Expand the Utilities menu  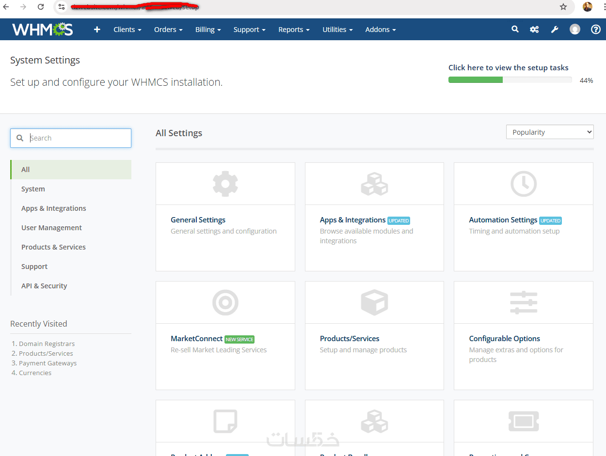(337, 30)
